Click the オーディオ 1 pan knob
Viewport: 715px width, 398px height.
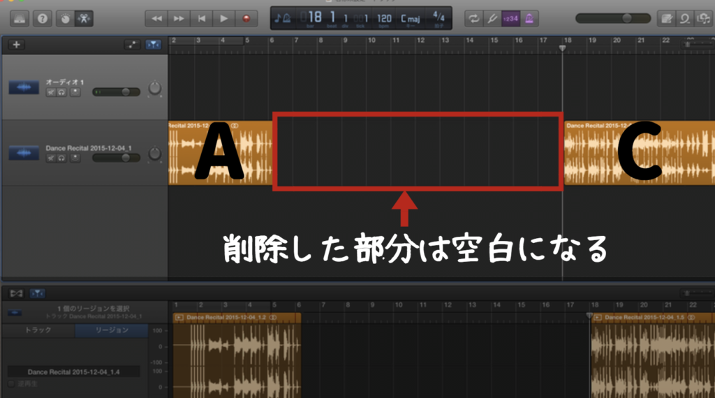(x=154, y=88)
